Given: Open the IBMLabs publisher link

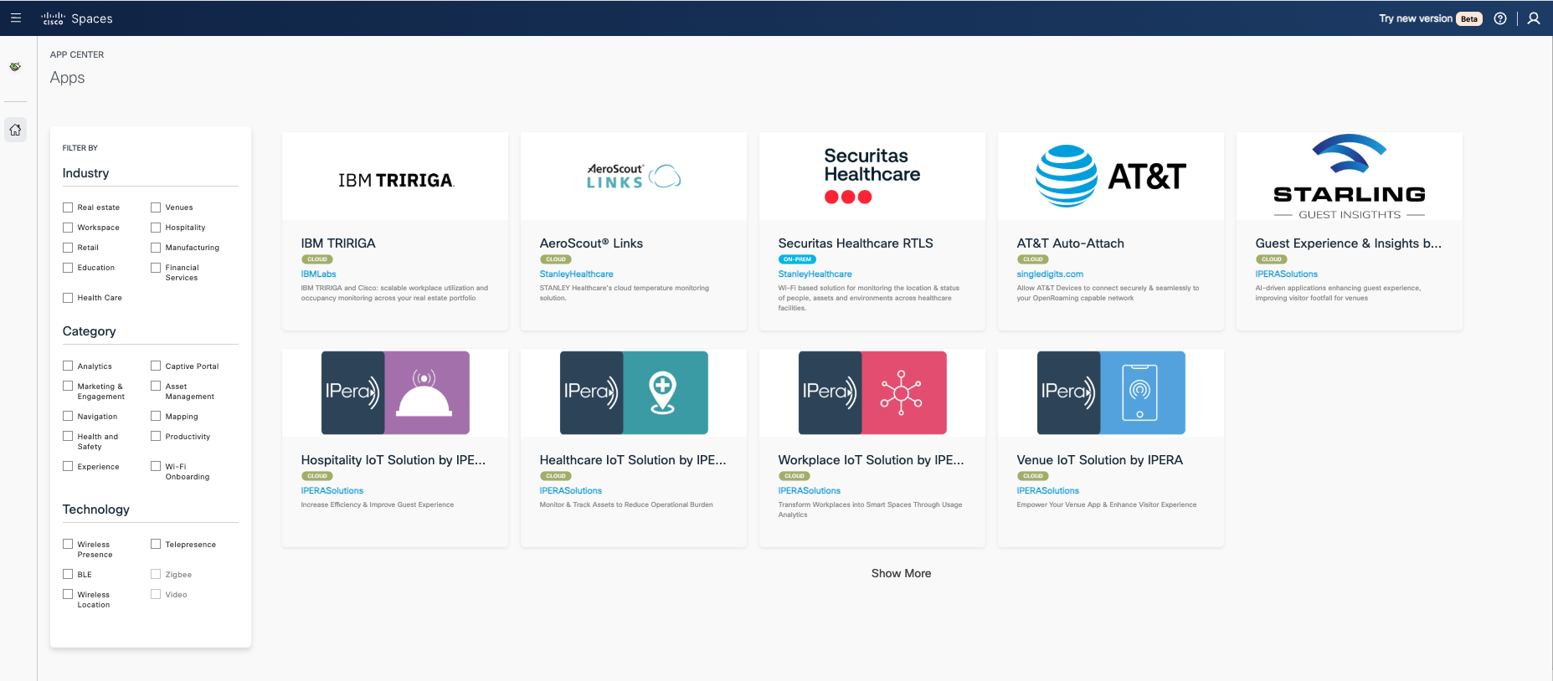Looking at the screenshot, I should pos(318,274).
